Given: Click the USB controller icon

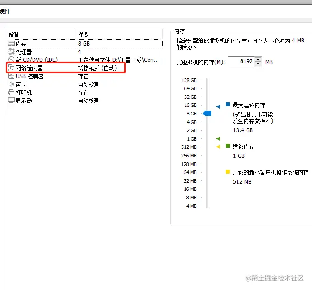Looking at the screenshot, I should coord(11,76).
